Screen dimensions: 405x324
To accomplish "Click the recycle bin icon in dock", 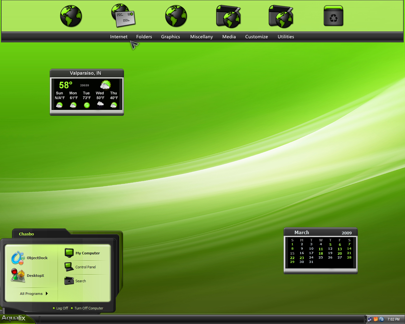I will click(333, 16).
